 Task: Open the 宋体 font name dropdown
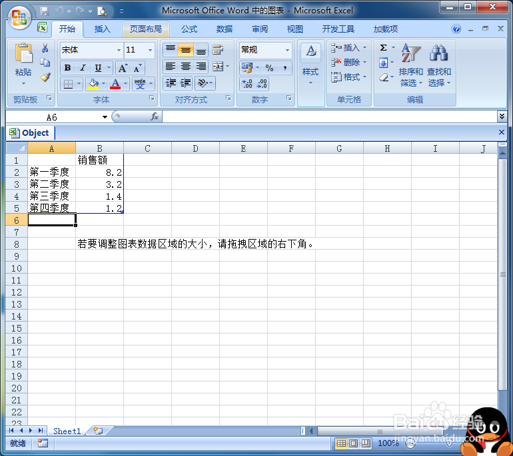click(x=119, y=50)
